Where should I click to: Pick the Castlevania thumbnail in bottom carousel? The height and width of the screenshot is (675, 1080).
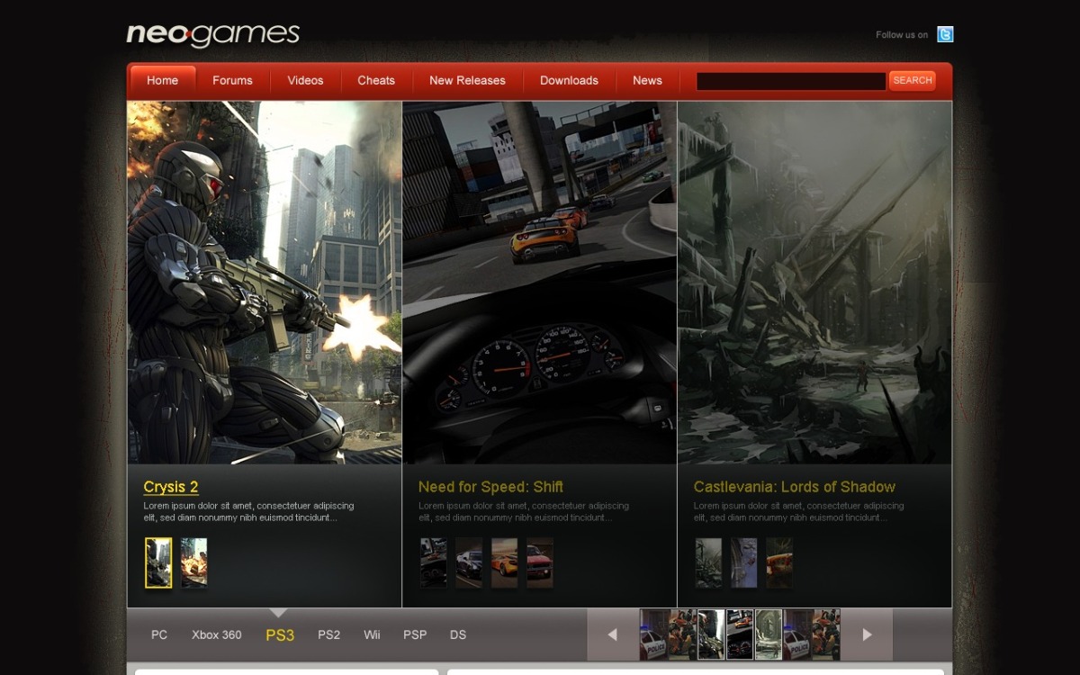[x=769, y=634]
